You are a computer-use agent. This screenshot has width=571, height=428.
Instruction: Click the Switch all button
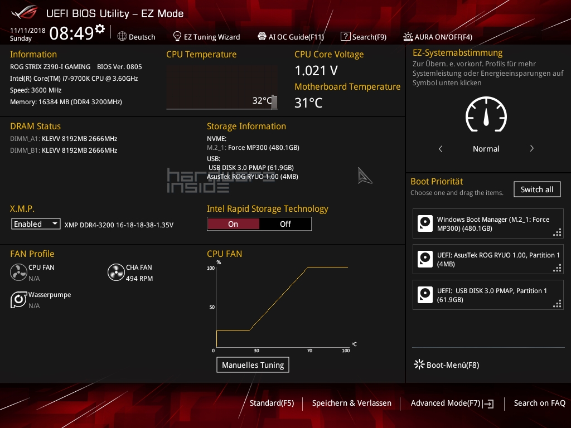tap(537, 189)
